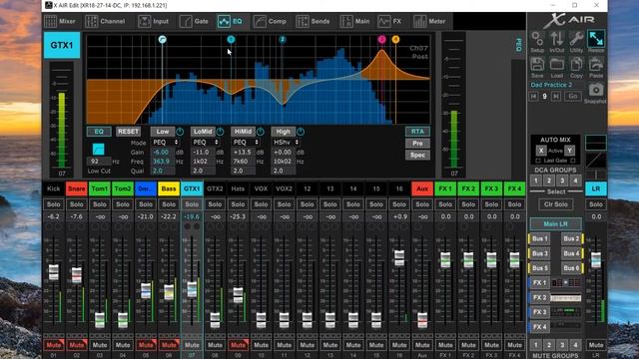639x359 pixels.
Task: Click the LR main fader handle
Action: (x=596, y=259)
